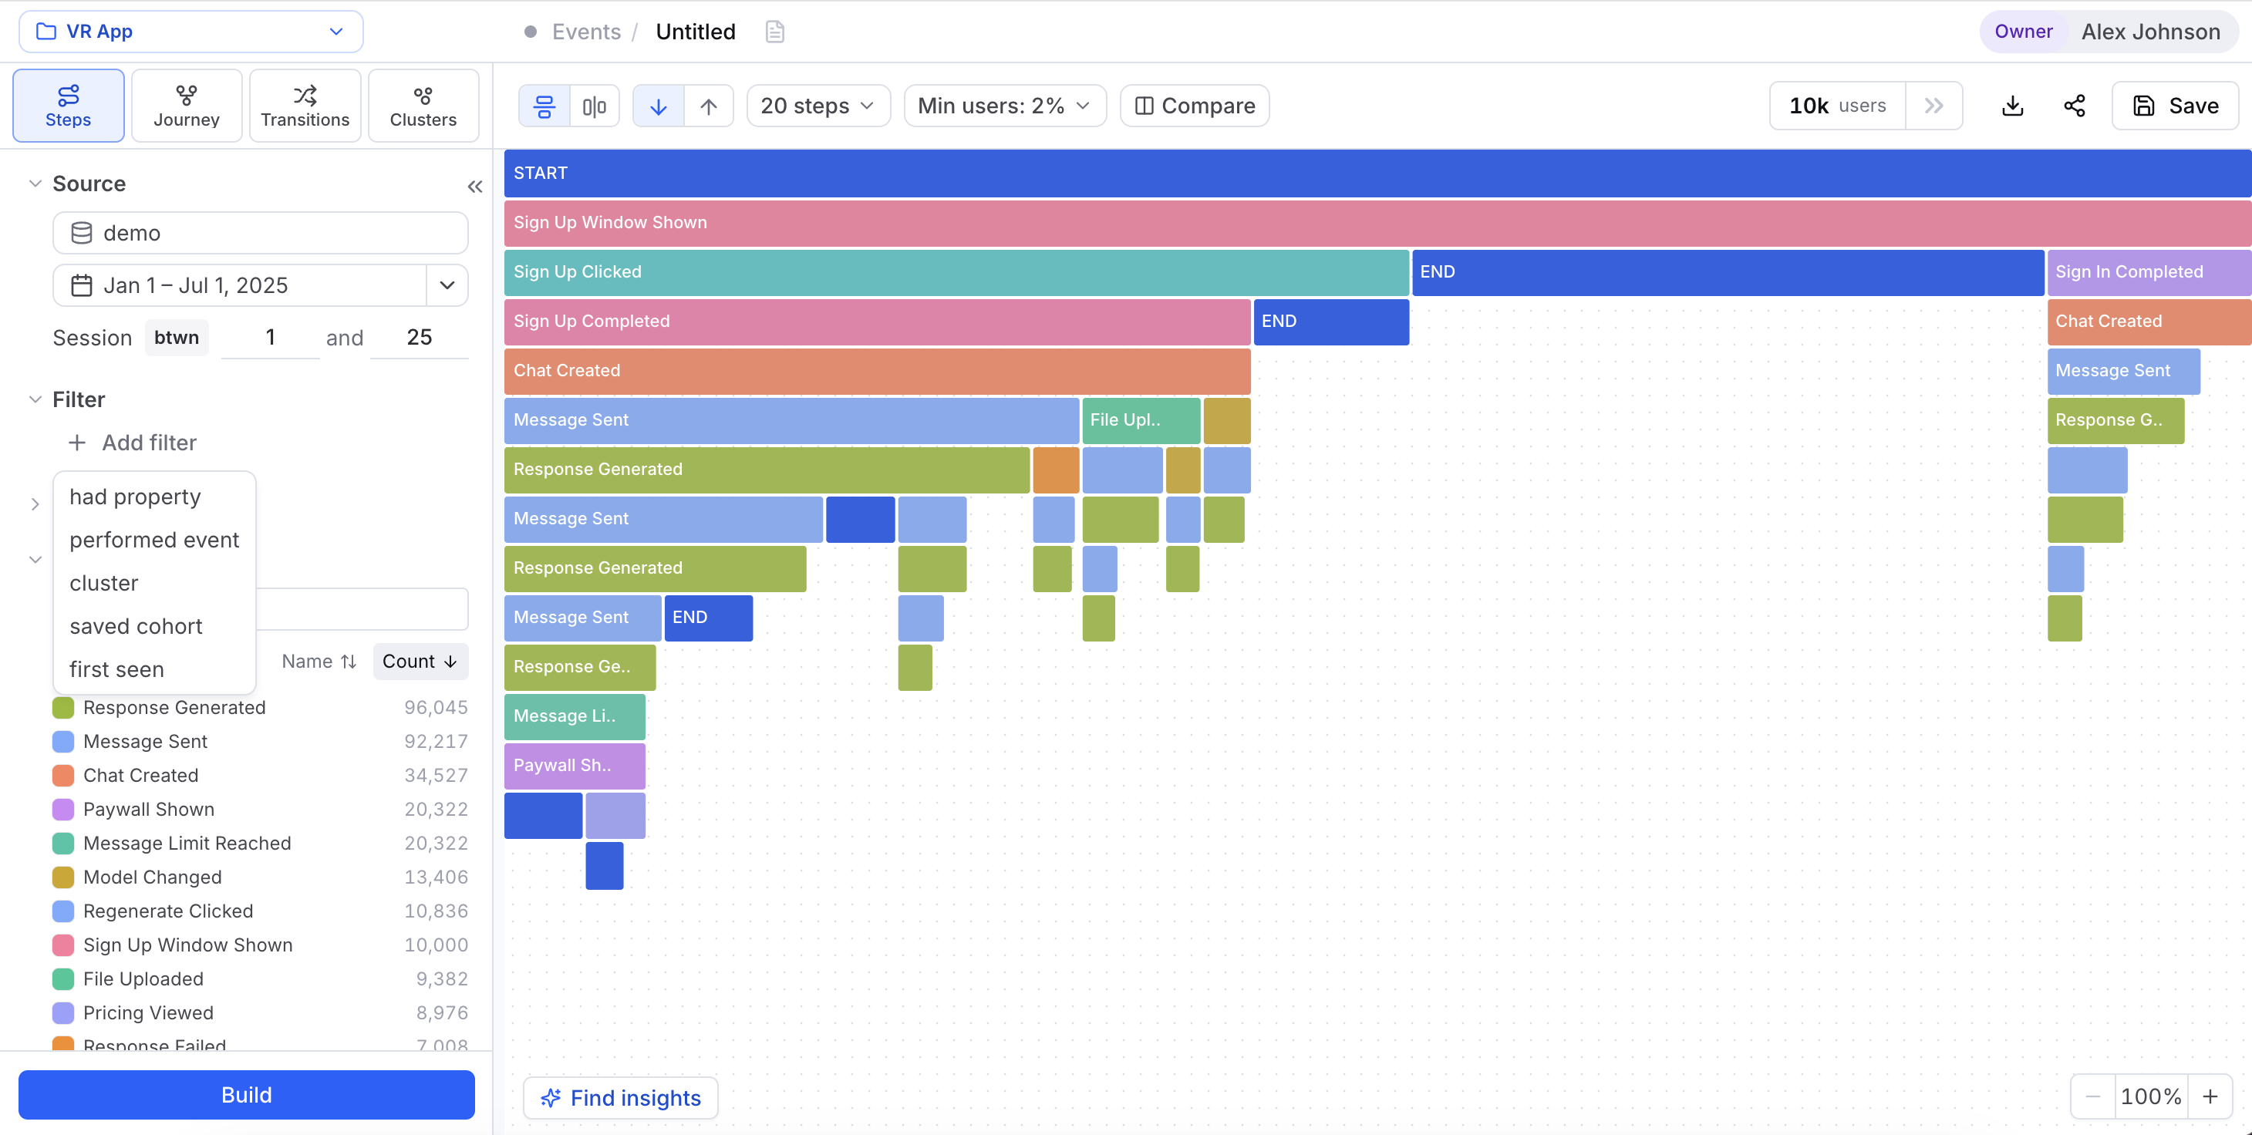Zoom out with the minus icon
The width and height of the screenshot is (2252, 1135).
pos(2093,1096)
